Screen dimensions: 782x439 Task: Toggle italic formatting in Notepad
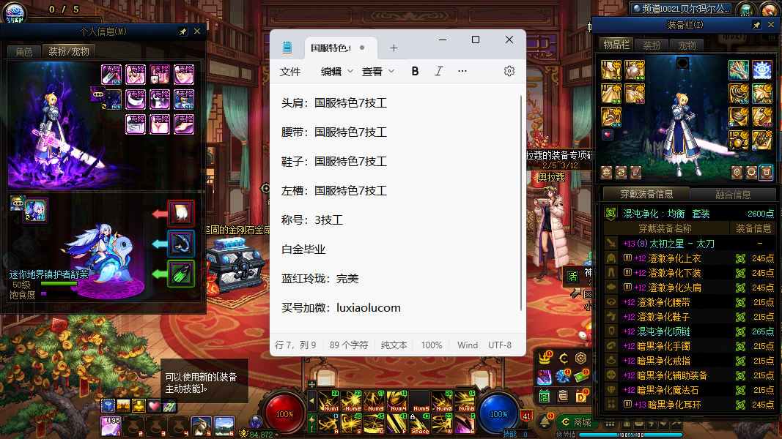(439, 71)
